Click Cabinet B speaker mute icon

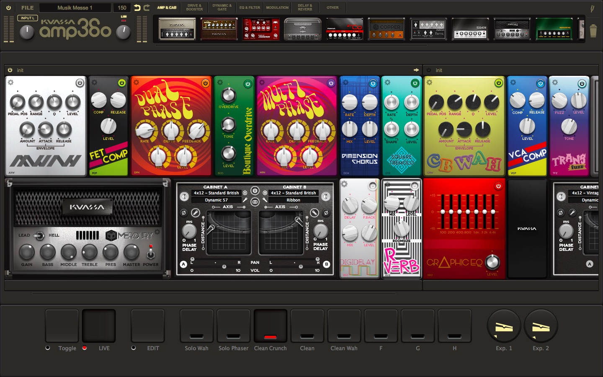pos(326,196)
